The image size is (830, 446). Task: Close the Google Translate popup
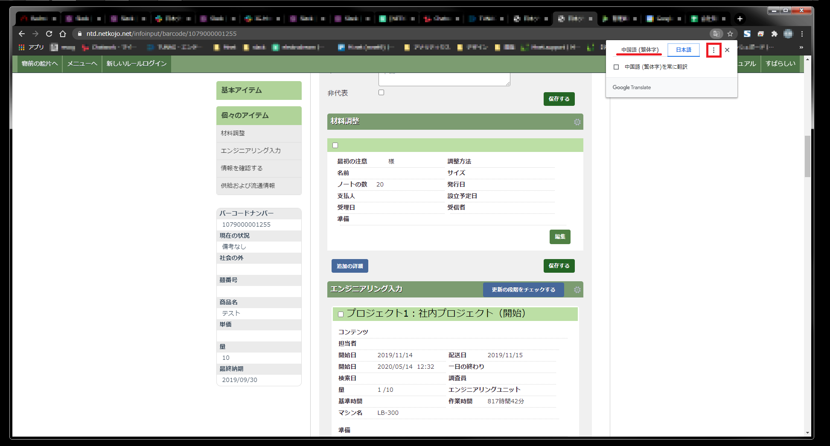click(727, 50)
